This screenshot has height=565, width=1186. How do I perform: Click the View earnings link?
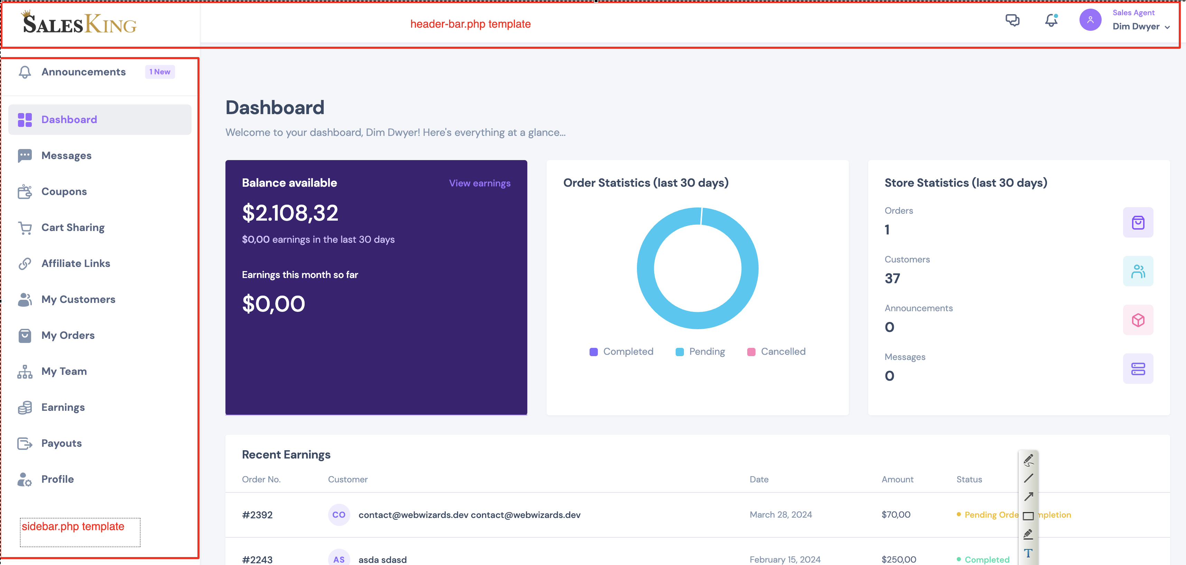[x=480, y=183]
